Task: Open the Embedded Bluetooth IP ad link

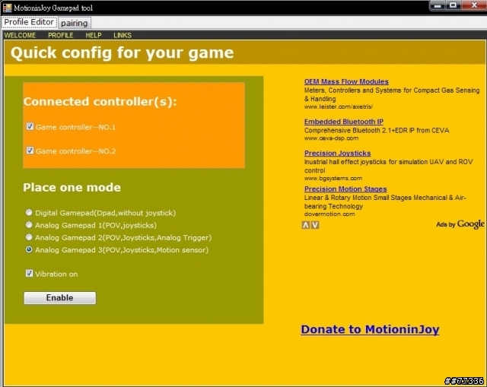Action: point(343,122)
